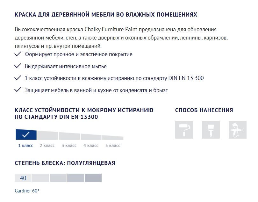
Task: Click the spray gun application icon
Action: 238,130
